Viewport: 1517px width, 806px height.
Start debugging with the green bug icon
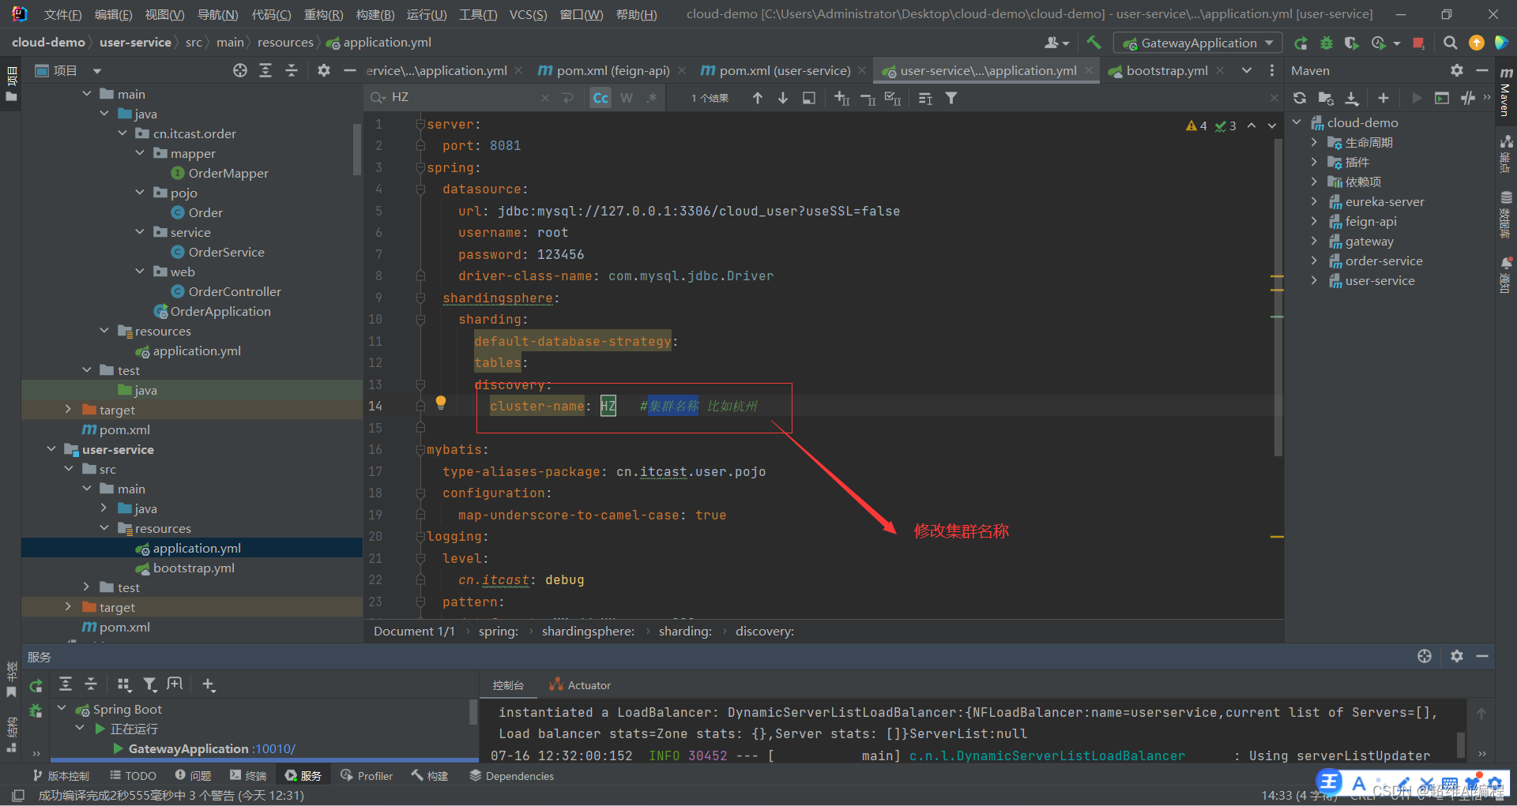click(1327, 43)
